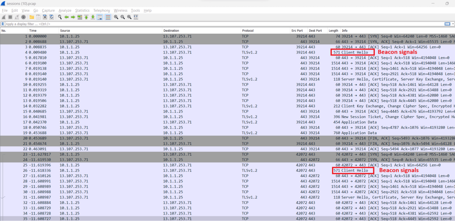Jump to the first packet icon
Screen dimensions: 455x221
click(x=86, y=17)
